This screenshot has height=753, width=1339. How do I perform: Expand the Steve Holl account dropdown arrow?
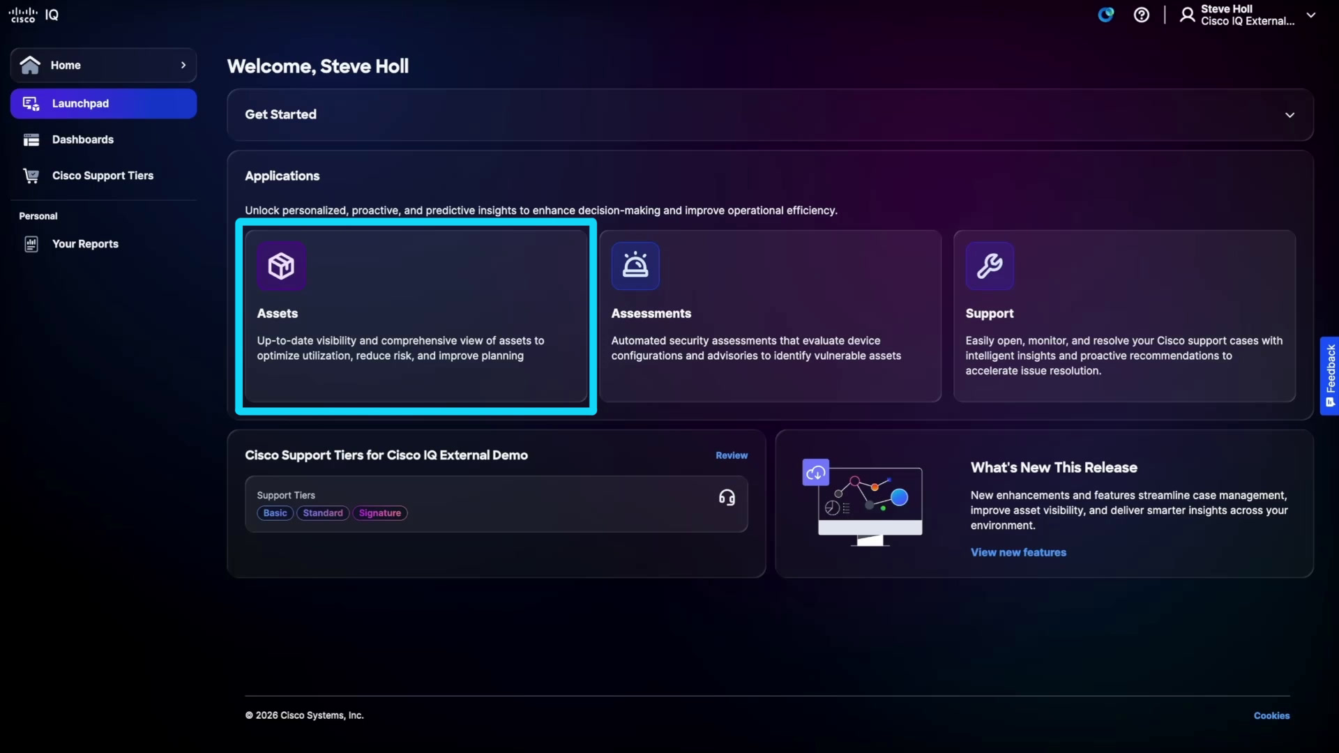tap(1311, 15)
